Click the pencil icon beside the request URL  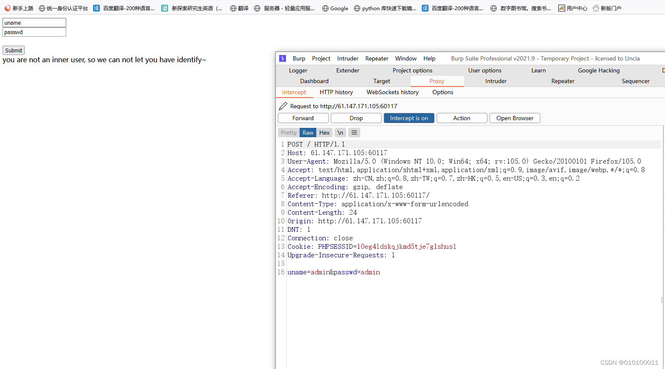coord(283,106)
